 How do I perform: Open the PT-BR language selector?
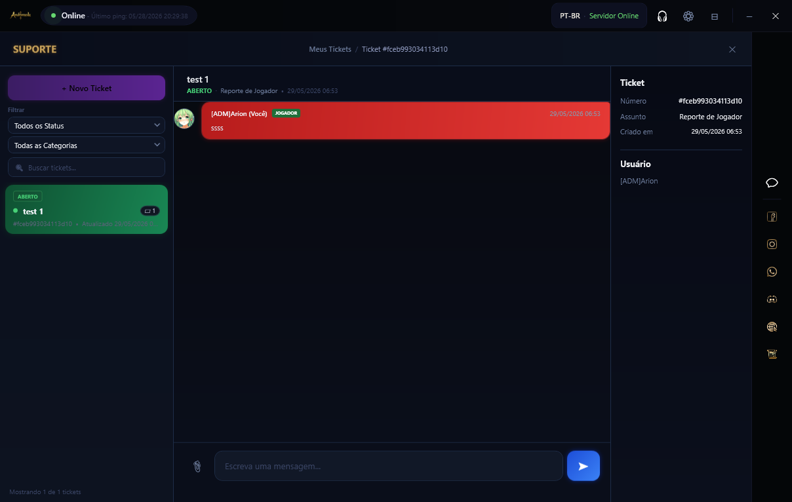[x=570, y=16]
